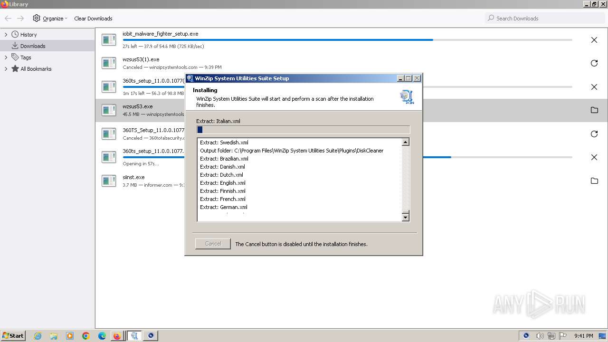Cancel the 360ts_setup download opening in 57s

(594, 157)
